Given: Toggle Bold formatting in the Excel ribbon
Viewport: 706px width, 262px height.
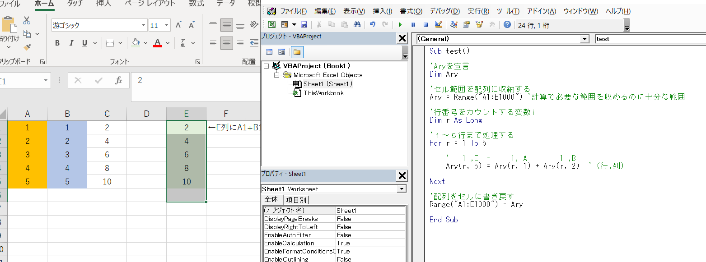Looking at the screenshot, I should pyautogui.click(x=57, y=43).
